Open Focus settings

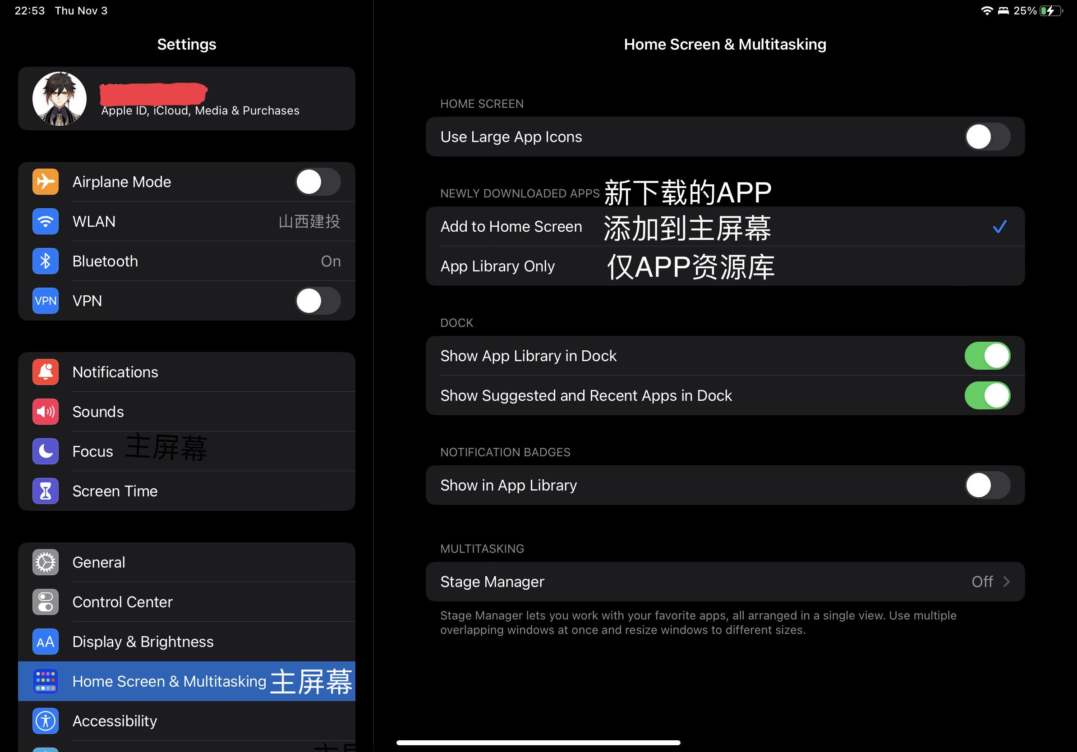click(x=187, y=451)
